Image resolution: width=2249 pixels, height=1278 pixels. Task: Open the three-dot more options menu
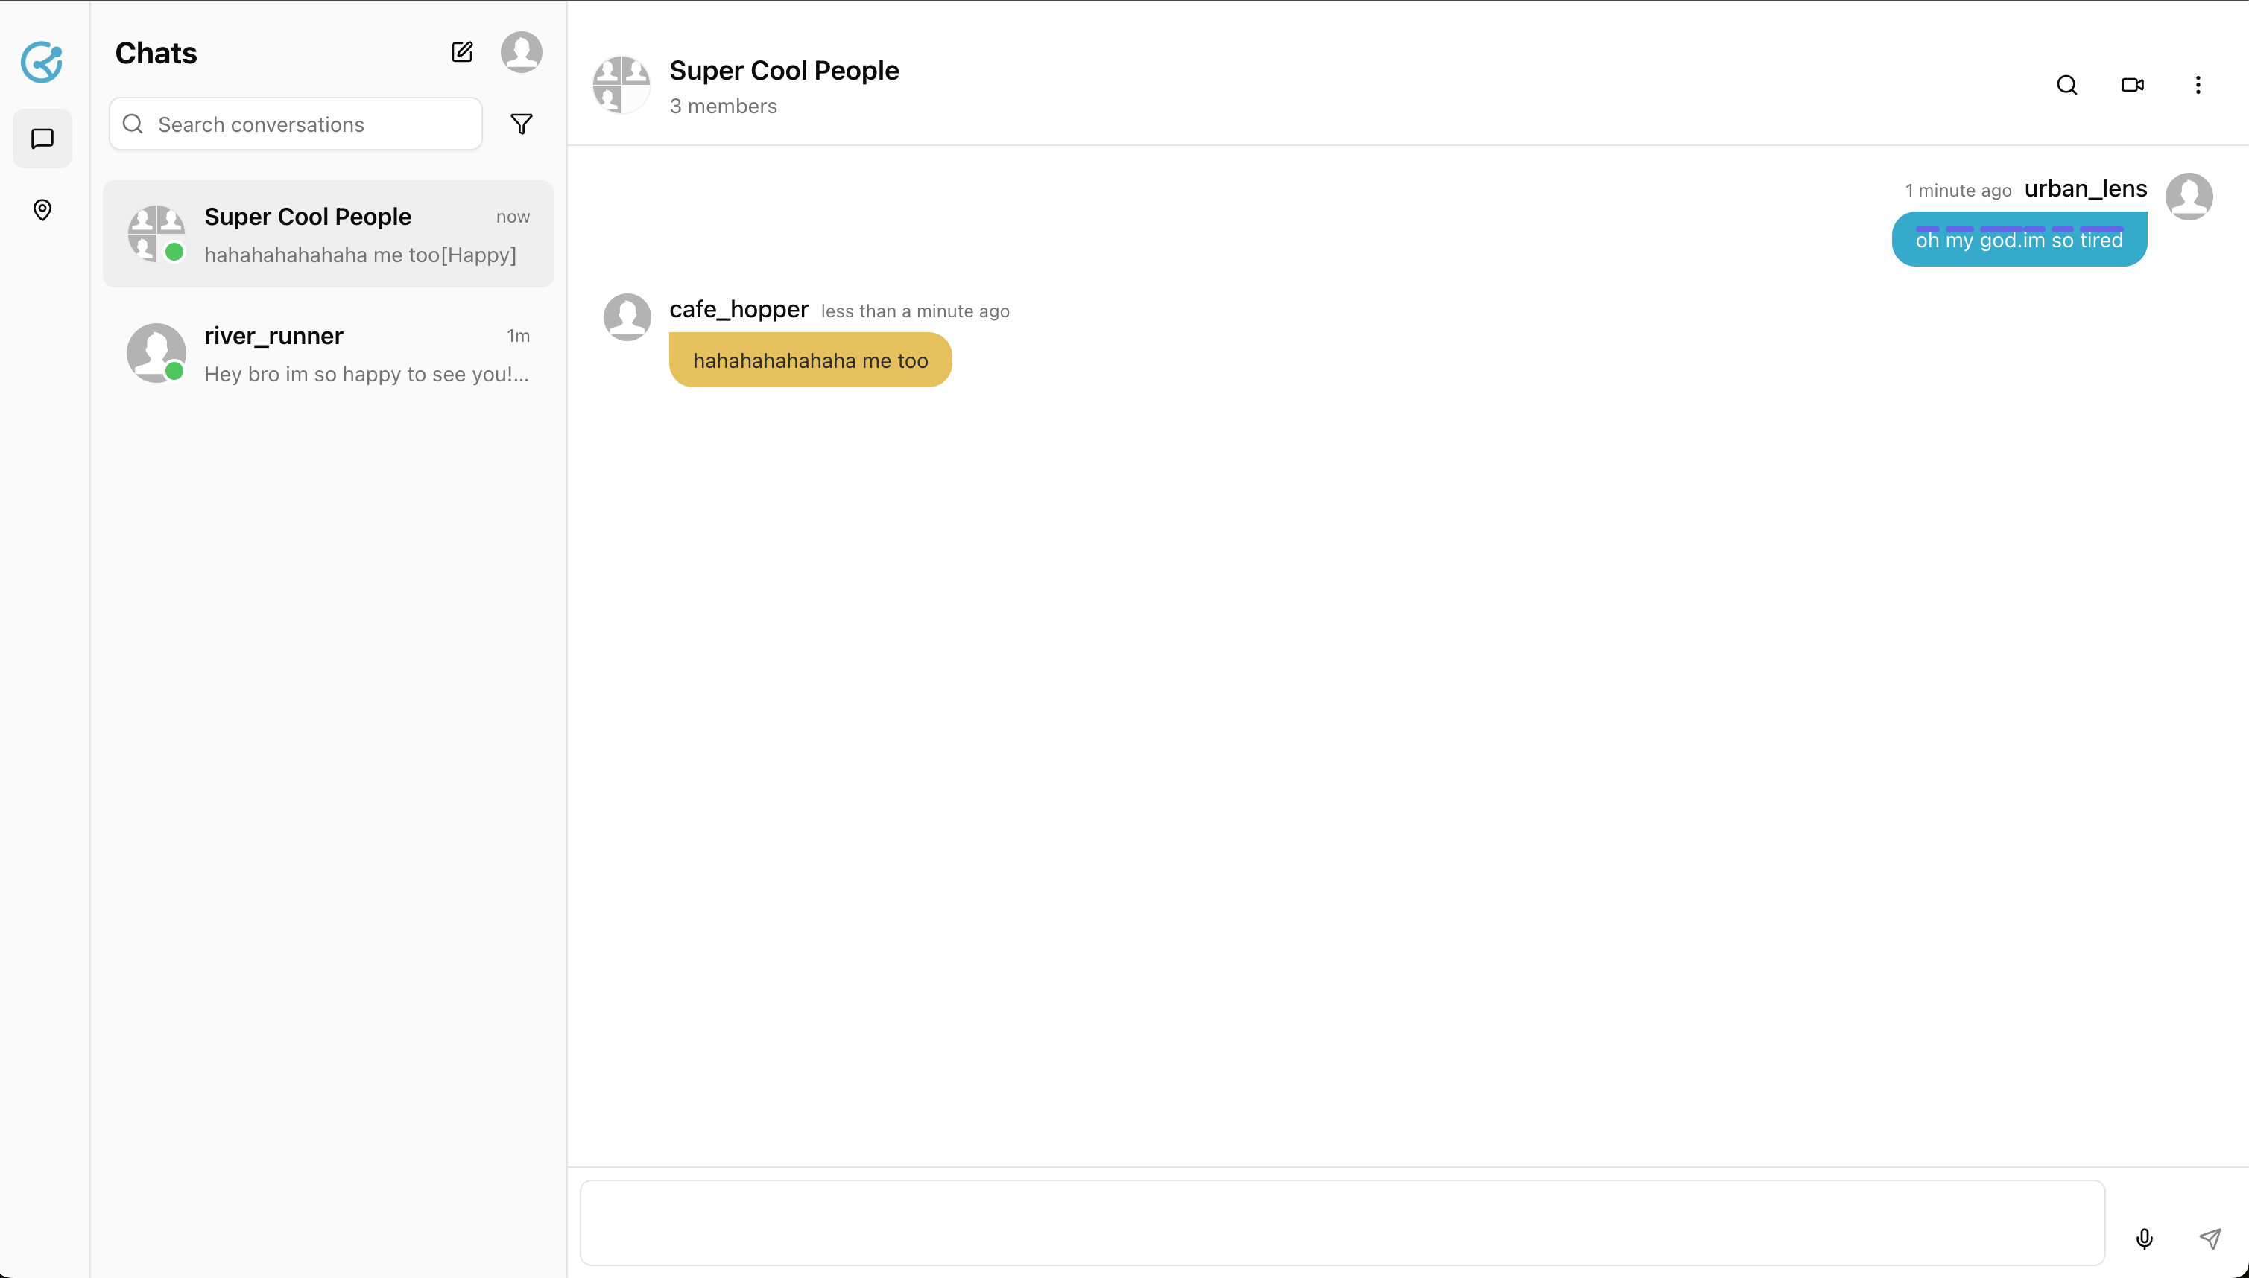tap(2197, 85)
